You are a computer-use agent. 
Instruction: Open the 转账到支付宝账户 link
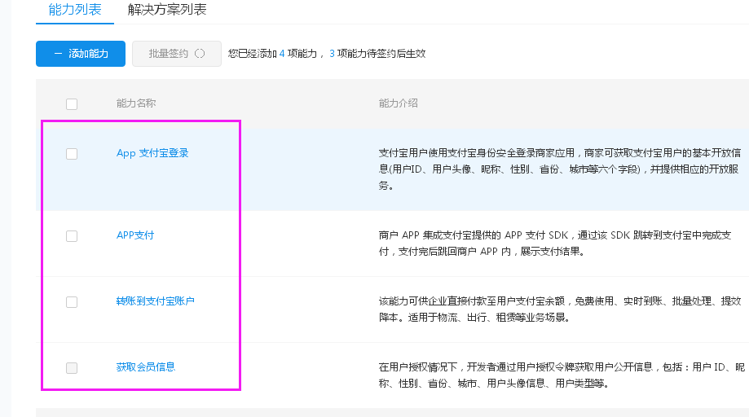click(155, 301)
